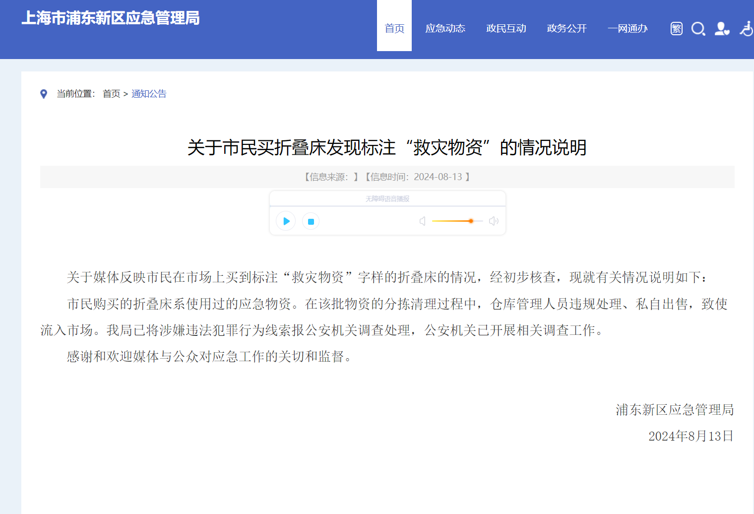Click the article title heading
The width and height of the screenshot is (754, 514).
click(x=387, y=147)
